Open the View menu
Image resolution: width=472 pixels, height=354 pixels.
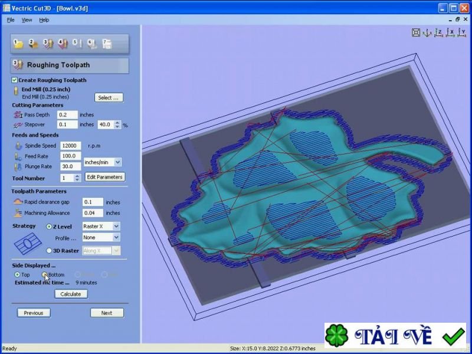[x=27, y=19]
